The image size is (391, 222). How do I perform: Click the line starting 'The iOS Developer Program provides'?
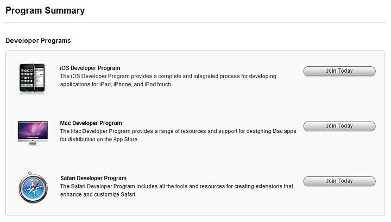click(168, 76)
